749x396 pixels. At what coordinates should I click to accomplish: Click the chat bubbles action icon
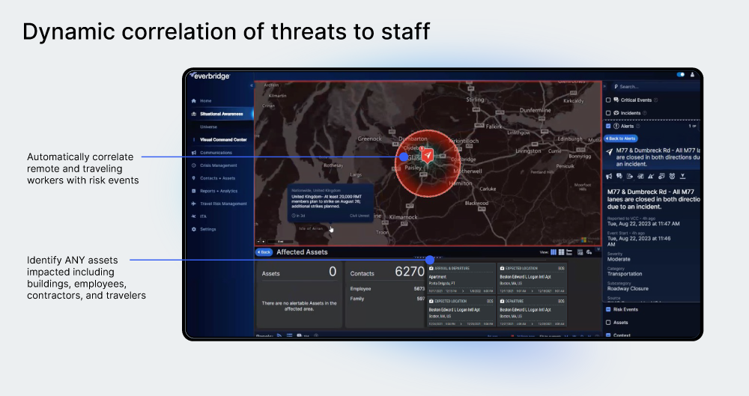pos(619,176)
